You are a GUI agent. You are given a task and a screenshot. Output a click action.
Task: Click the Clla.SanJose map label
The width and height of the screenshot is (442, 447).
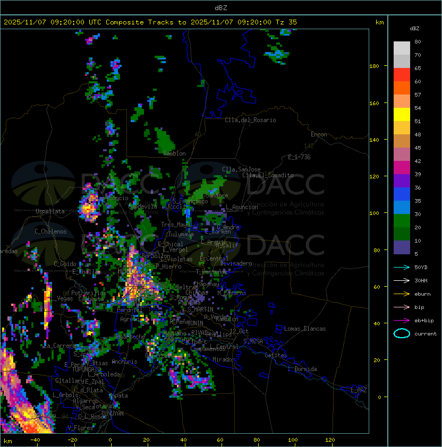pyautogui.click(x=241, y=169)
